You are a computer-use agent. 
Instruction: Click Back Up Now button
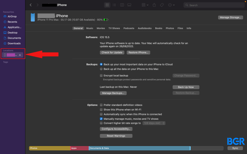[186, 87]
